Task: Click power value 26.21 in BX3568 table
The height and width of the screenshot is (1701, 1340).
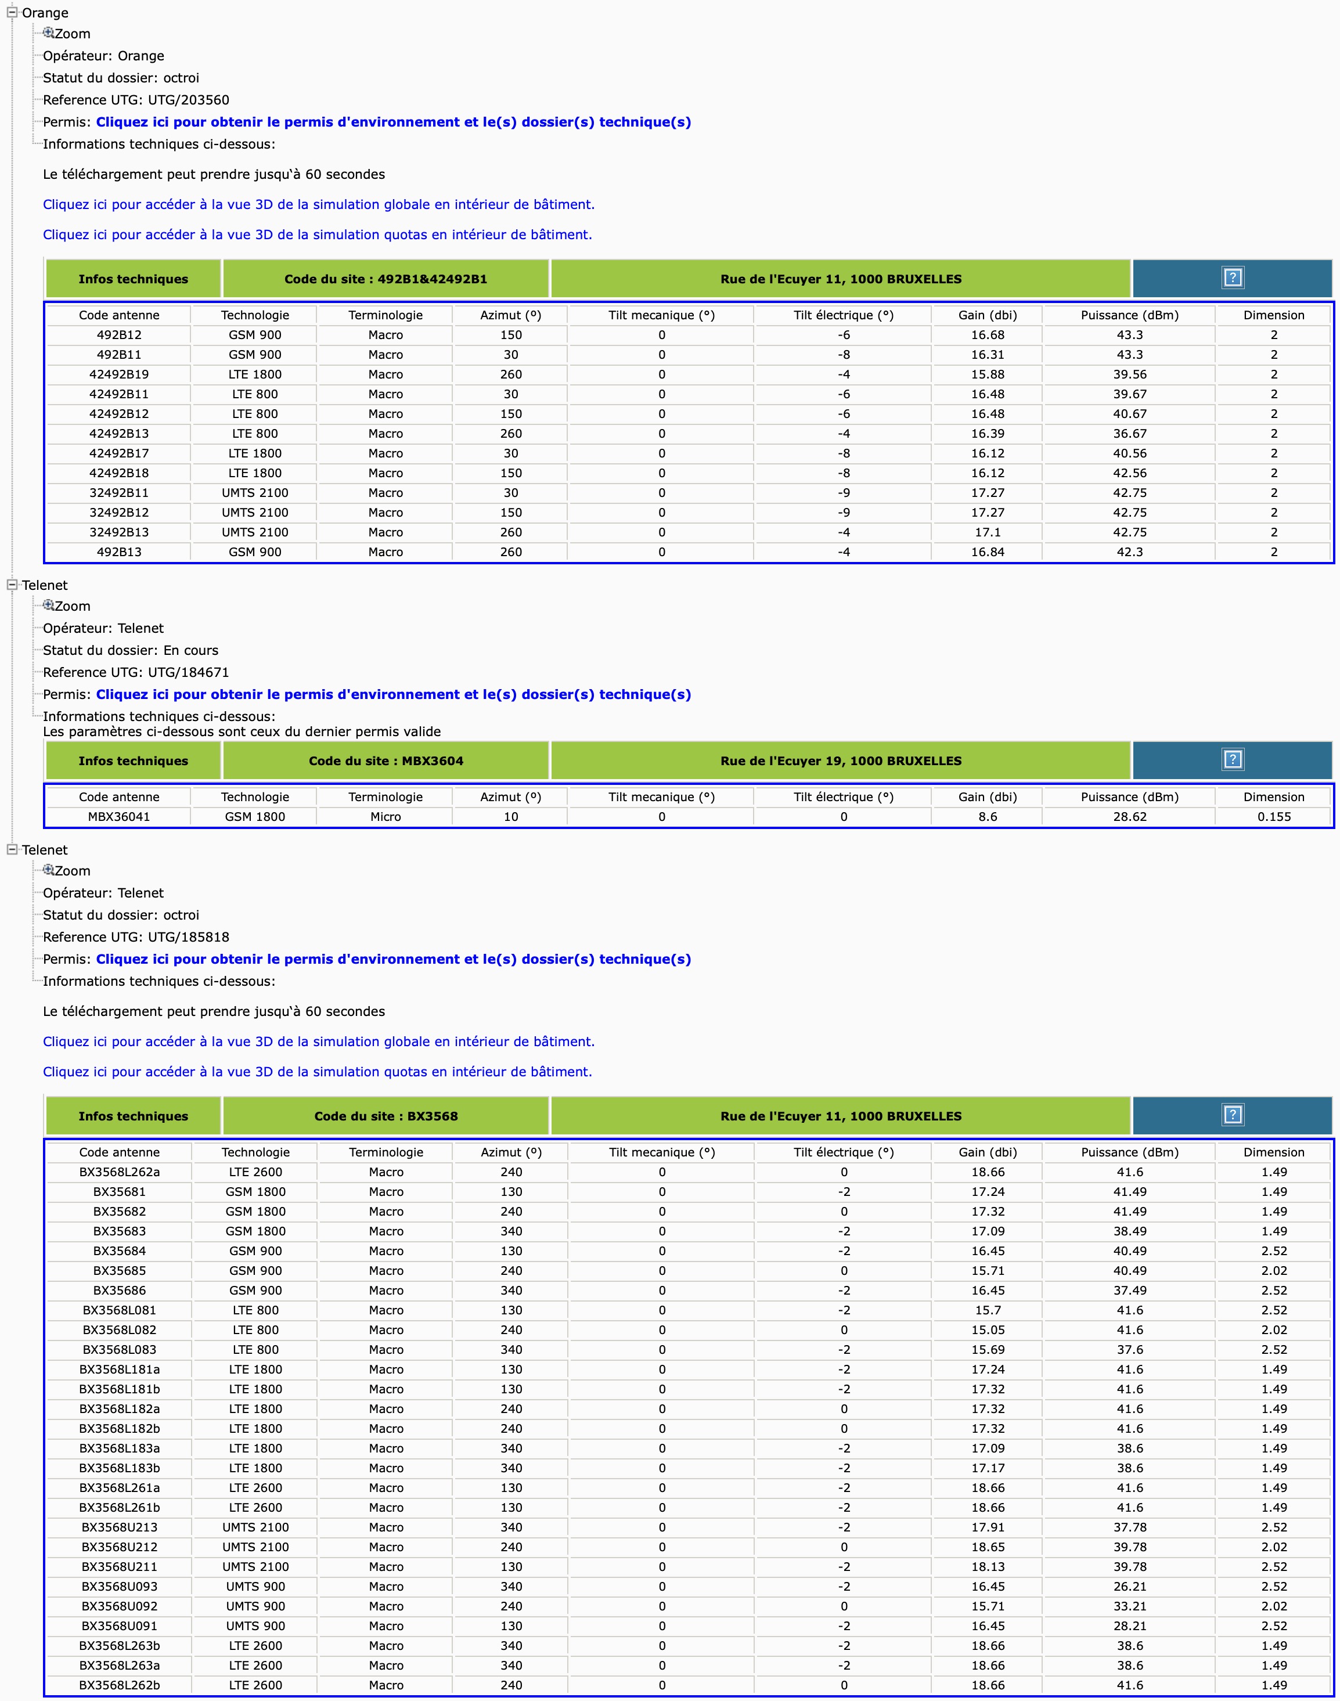Action: click(x=1130, y=1585)
